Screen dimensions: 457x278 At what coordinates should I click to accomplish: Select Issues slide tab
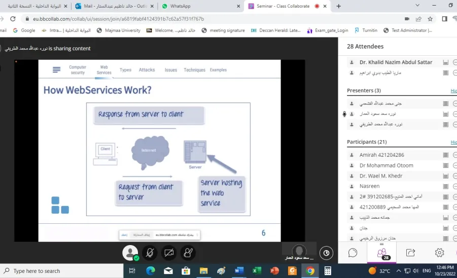(x=171, y=70)
